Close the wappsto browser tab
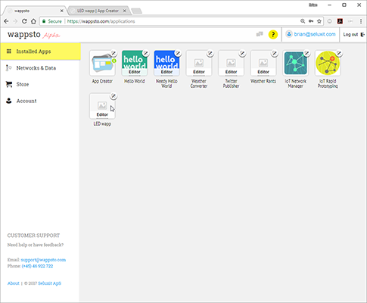Viewport: 367px width, 303px height. tap(62, 11)
